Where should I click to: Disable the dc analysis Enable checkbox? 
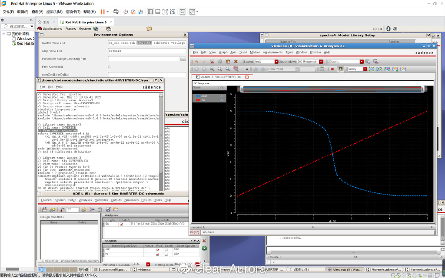[x=121, y=224]
